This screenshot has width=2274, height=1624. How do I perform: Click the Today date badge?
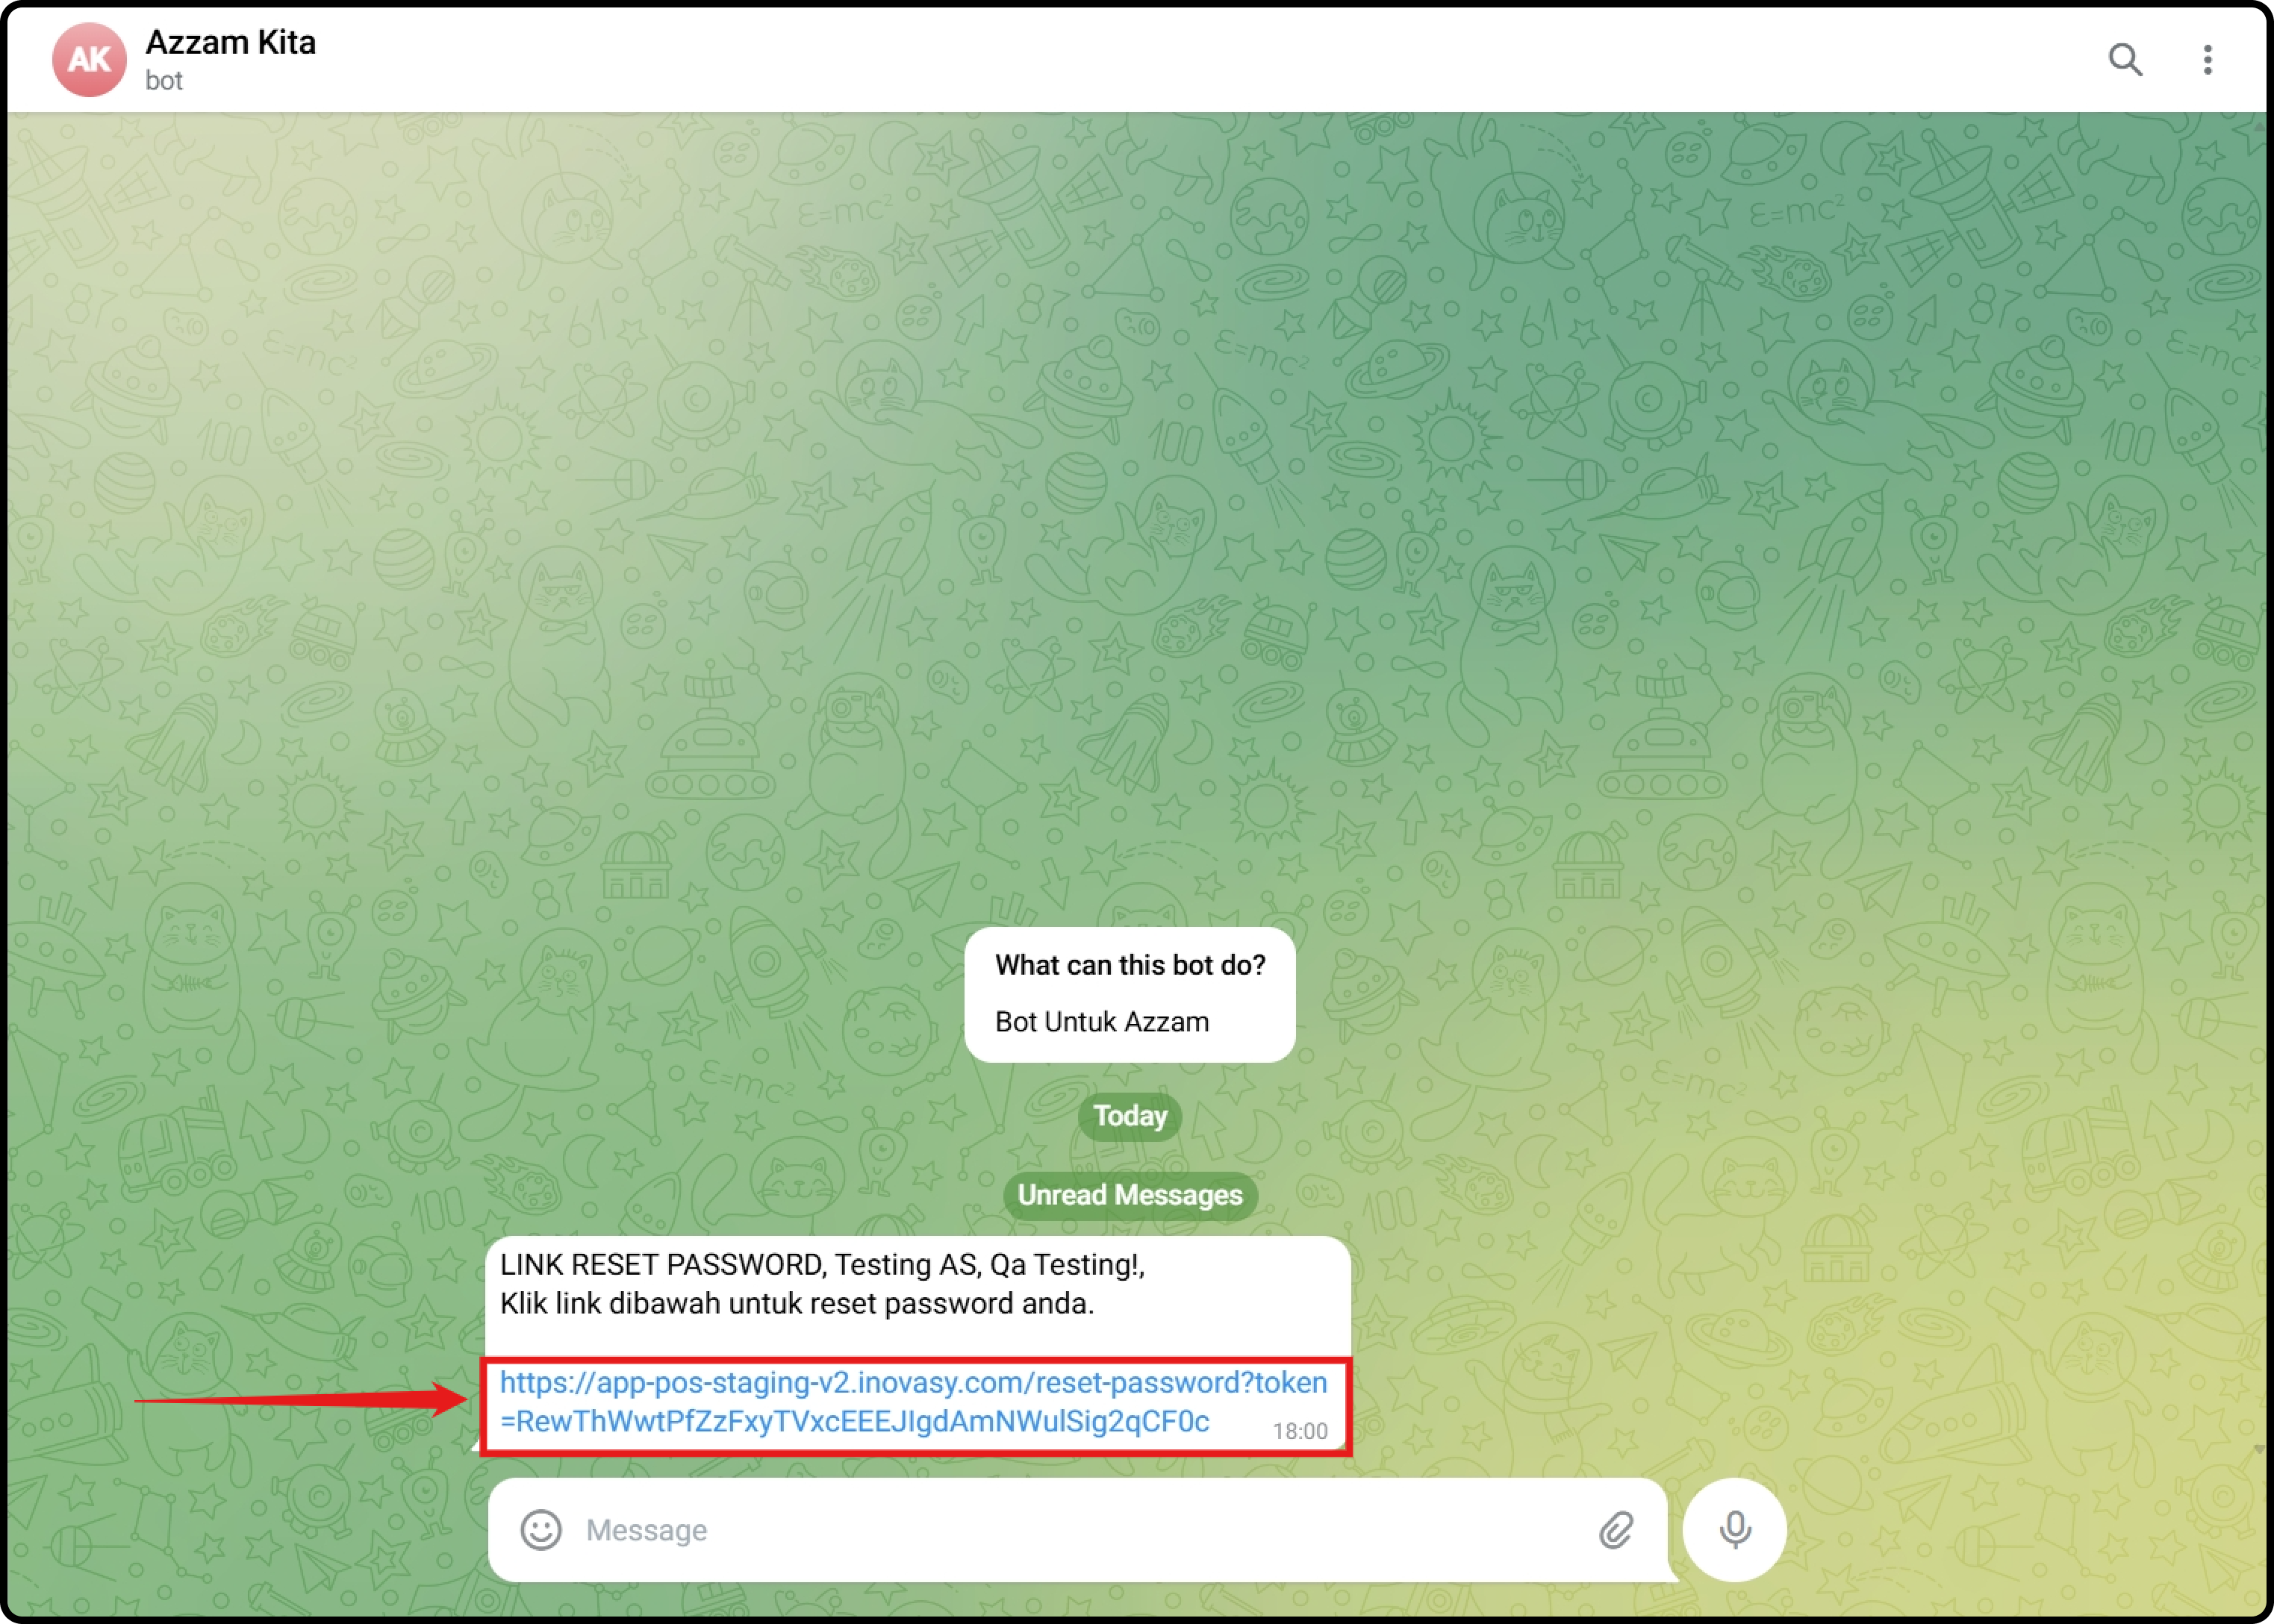(1130, 1115)
